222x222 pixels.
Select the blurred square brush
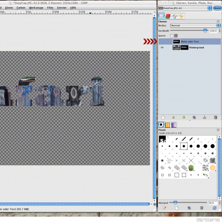click(184, 175)
